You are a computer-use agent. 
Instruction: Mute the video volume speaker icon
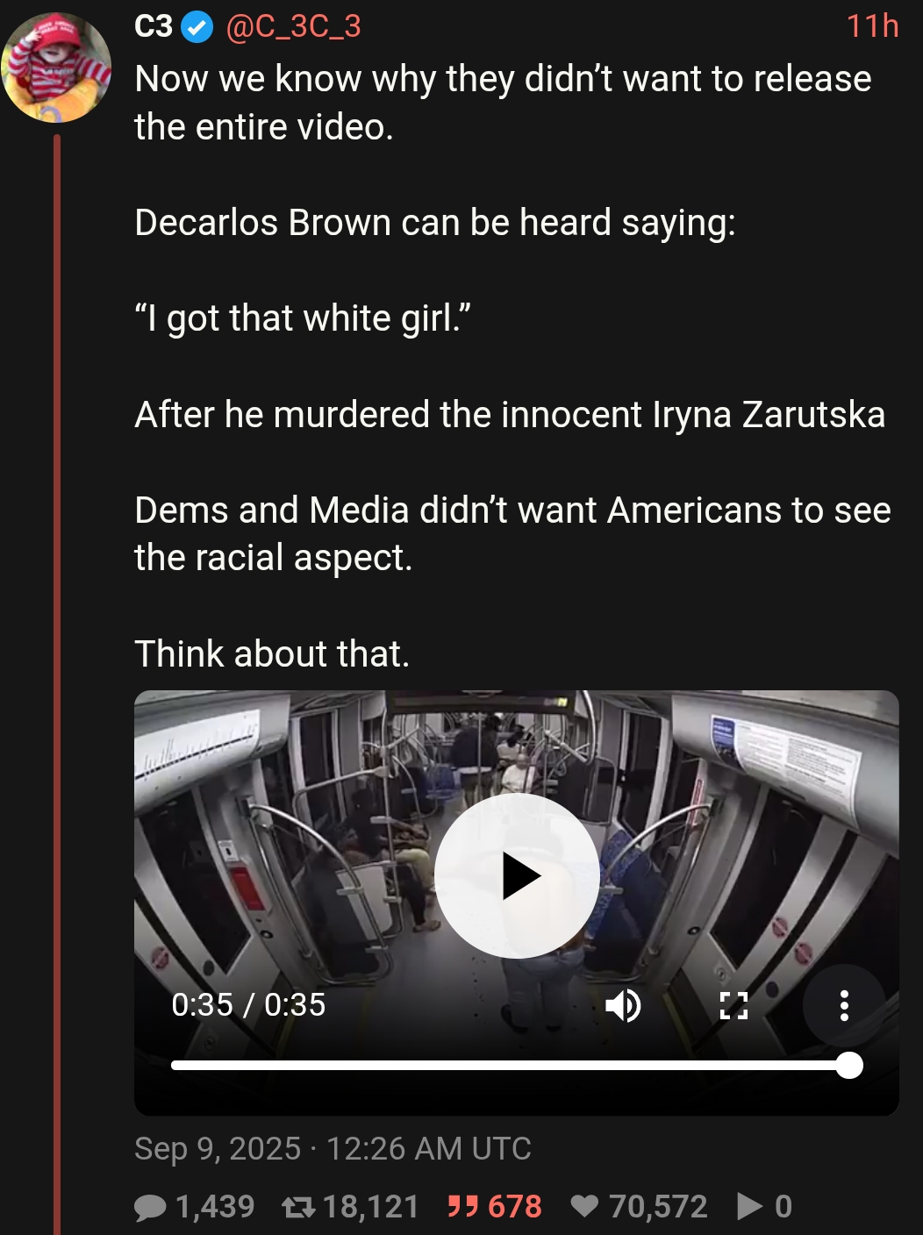tap(623, 1005)
